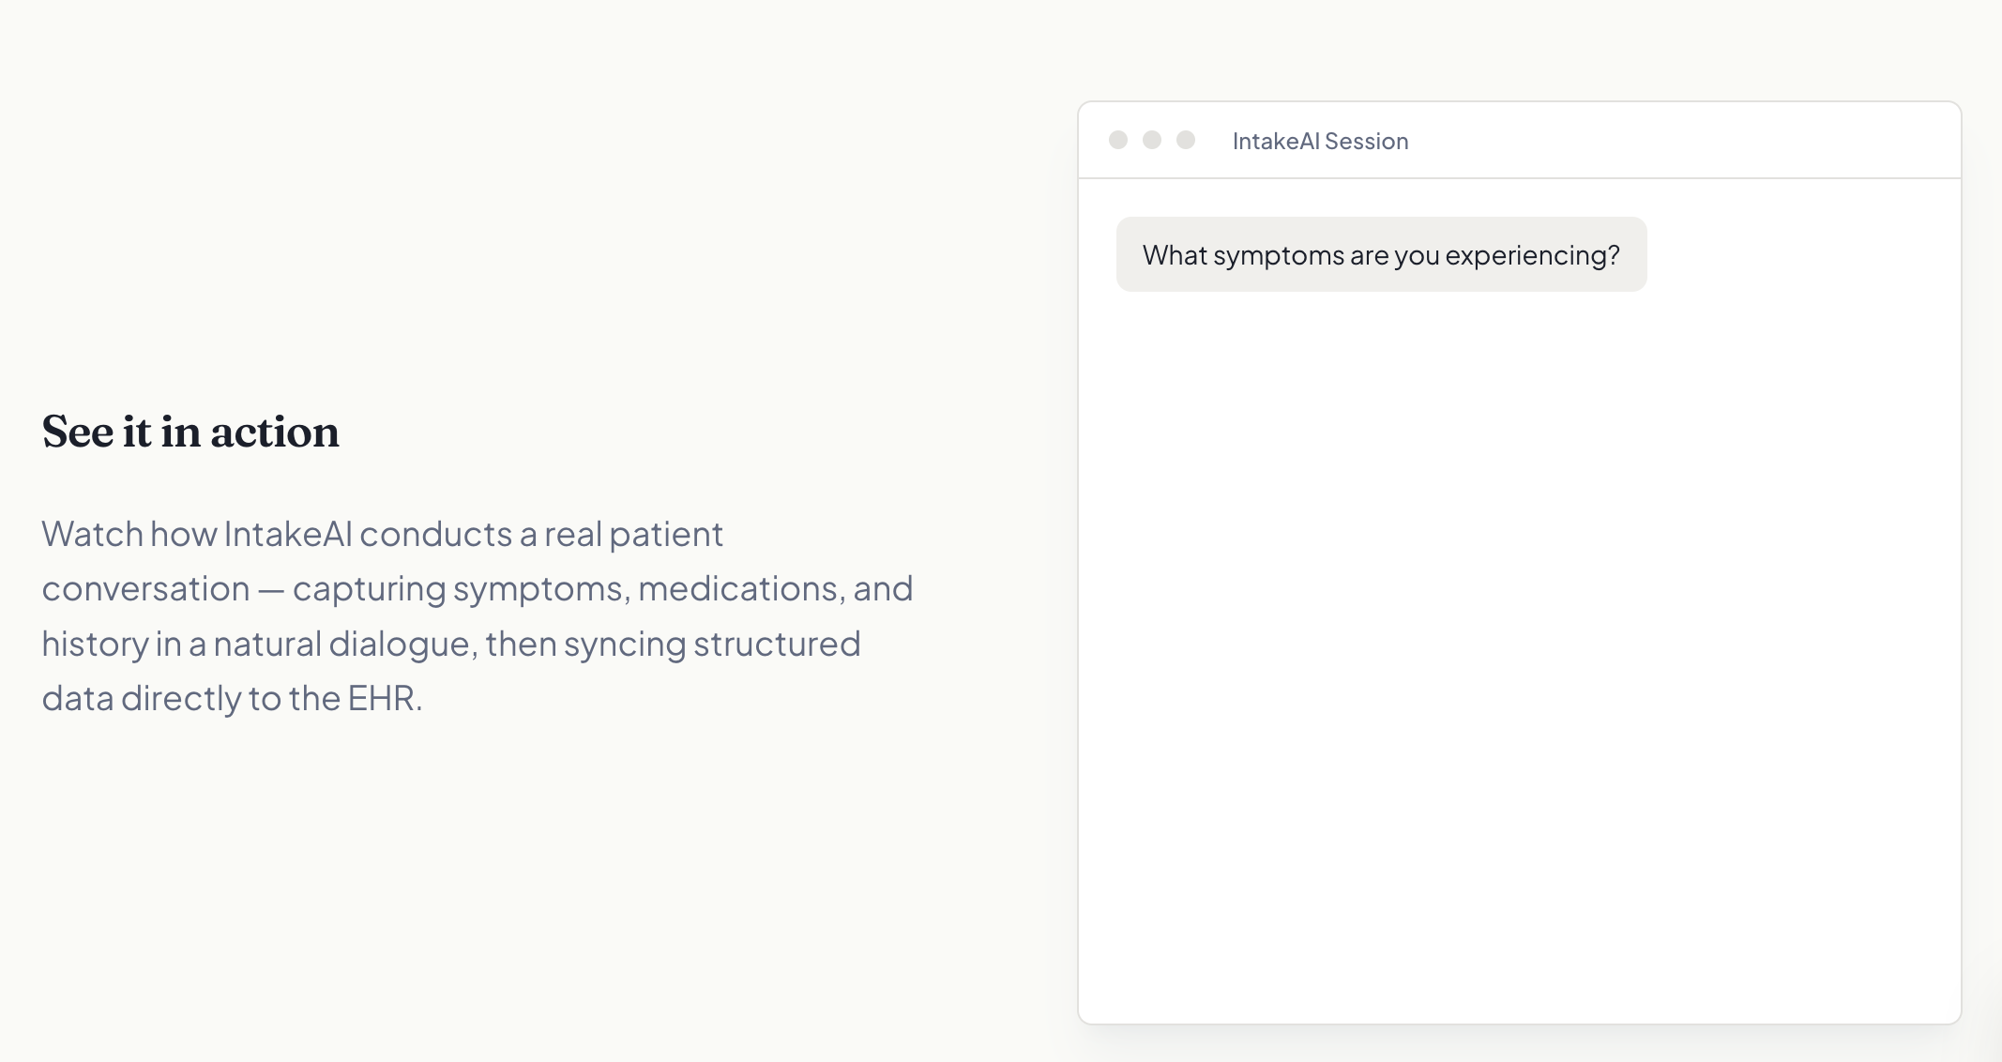Viewport: 2002px width, 1062px height.
Task: Click the word "conversation" in the description
Action: click(x=145, y=588)
